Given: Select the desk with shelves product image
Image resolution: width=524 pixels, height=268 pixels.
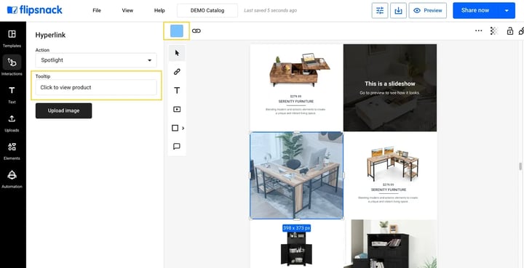Looking at the screenshot, I should point(393,163).
